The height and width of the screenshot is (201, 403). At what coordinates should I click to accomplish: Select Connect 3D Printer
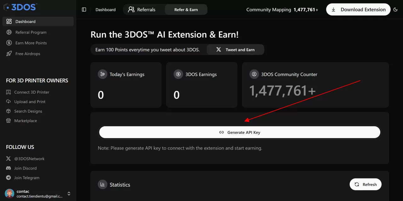click(31, 92)
